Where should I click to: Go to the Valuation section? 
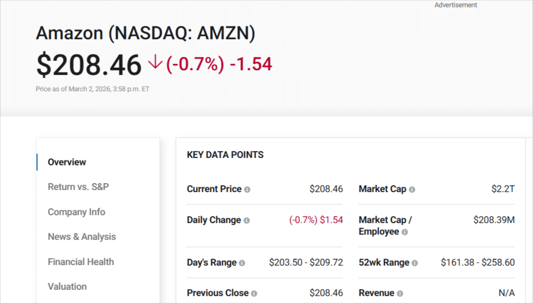pyautogui.click(x=67, y=286)
